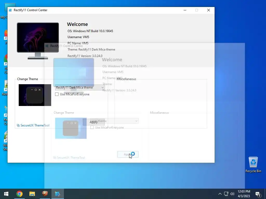
Task: Click the OS: Windows NT Build 10.0.19045 text
Action: [90, 31]
